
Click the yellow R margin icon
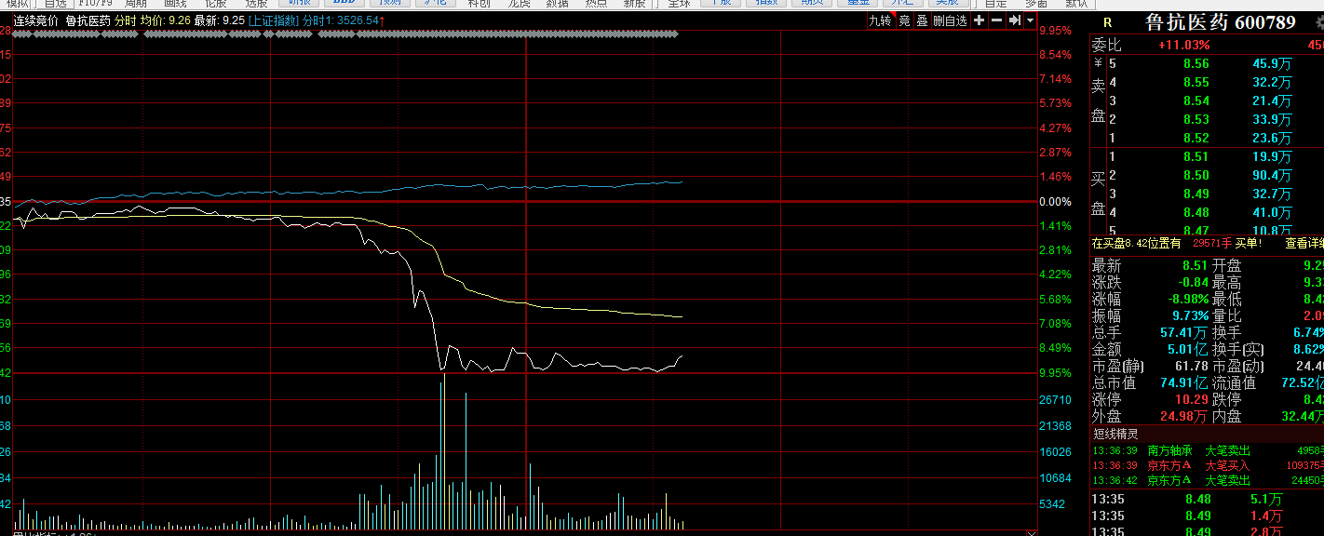[x=1107, y=23]
